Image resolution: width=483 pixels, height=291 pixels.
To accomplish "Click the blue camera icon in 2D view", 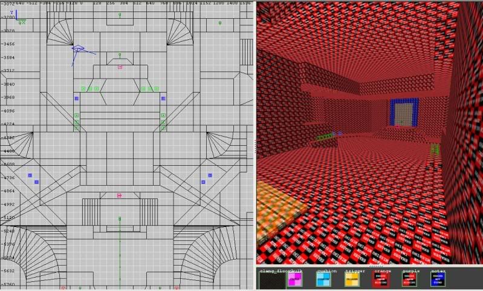I will (79, 48).
